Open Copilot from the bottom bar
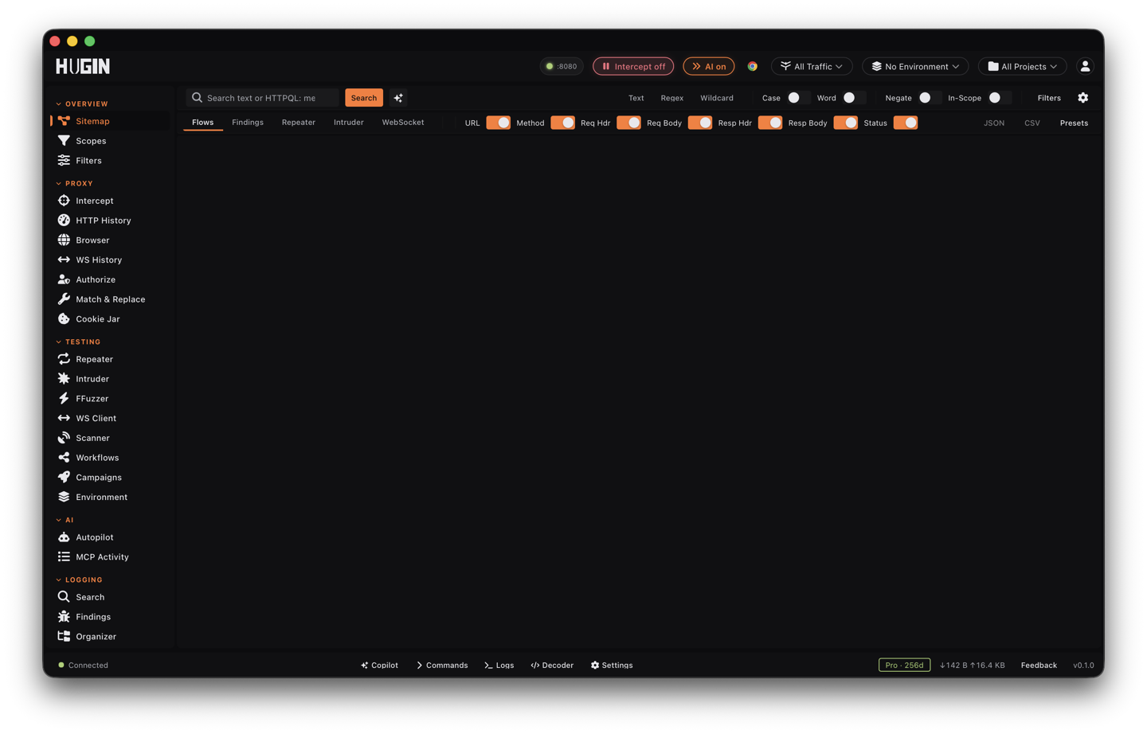1147x734 pixels. 379,666
